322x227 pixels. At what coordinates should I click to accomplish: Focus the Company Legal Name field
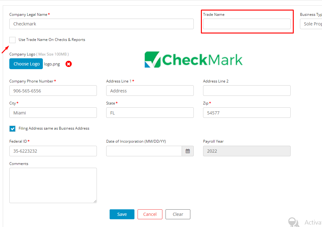click(102, 24)
